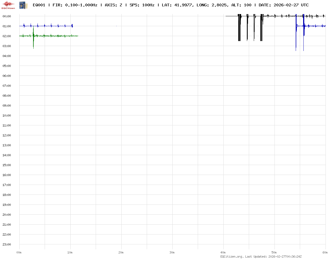Click the 30m minute axis label

click(172, 252)
